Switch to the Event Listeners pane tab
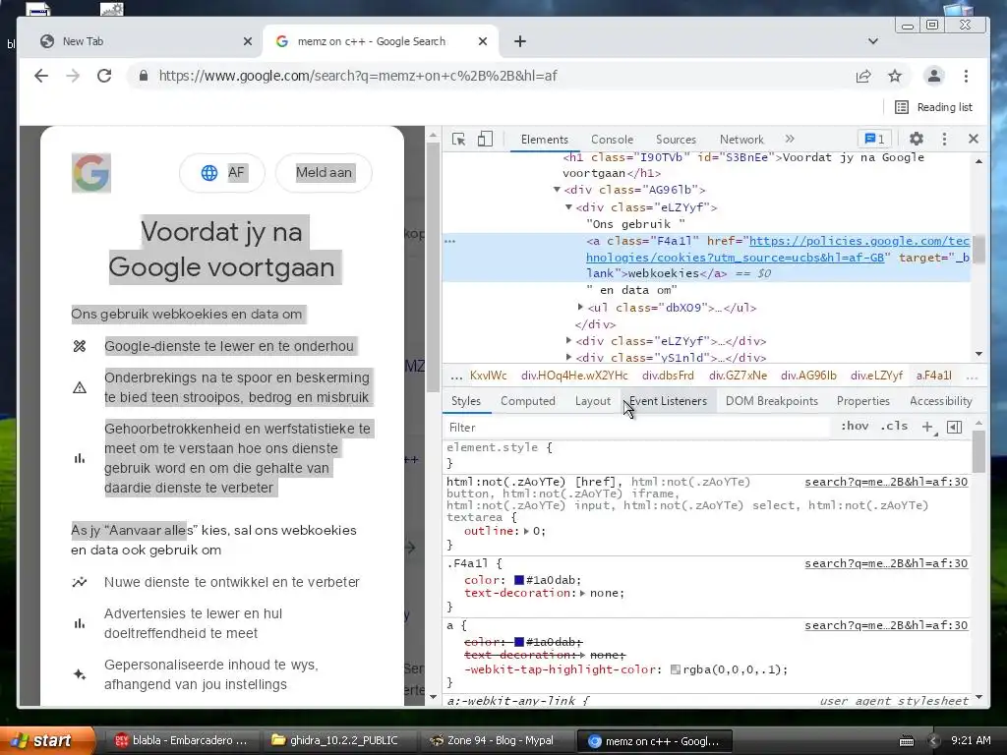 pos(668,401)
